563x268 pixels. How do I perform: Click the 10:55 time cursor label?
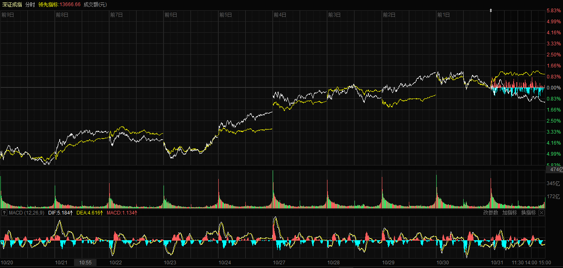(85, 263)
